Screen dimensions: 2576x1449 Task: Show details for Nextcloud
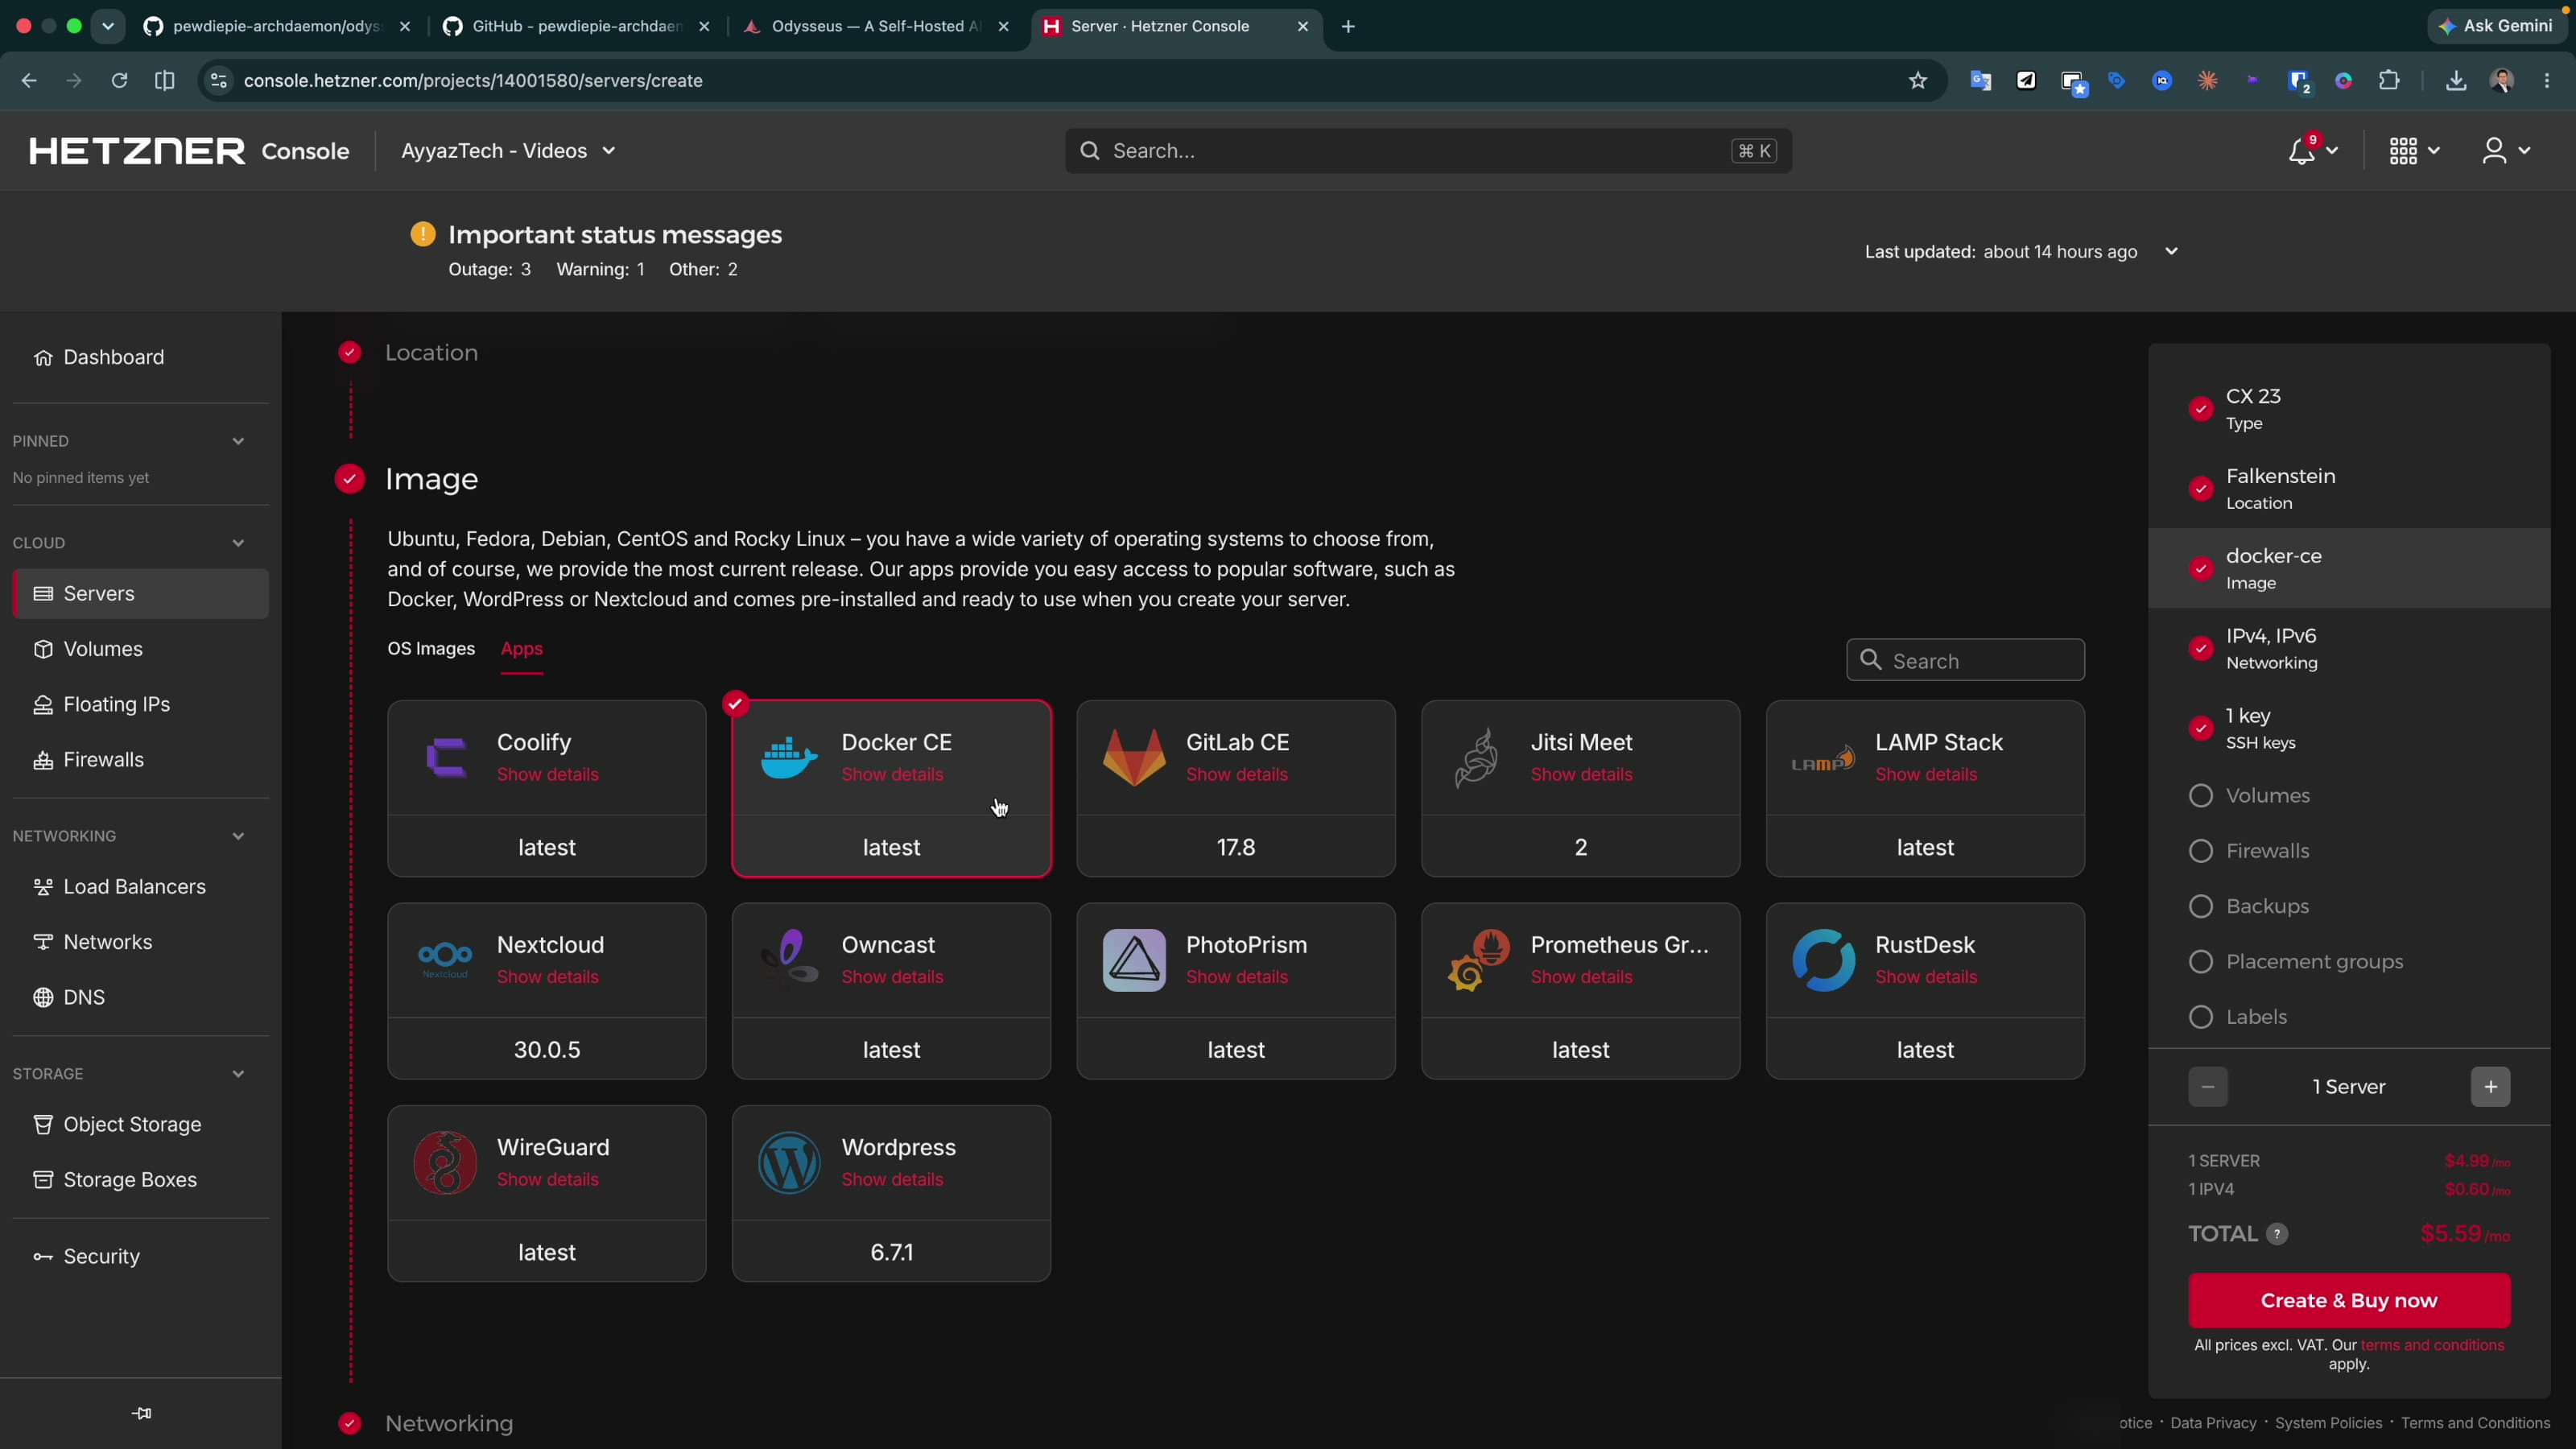548,977
